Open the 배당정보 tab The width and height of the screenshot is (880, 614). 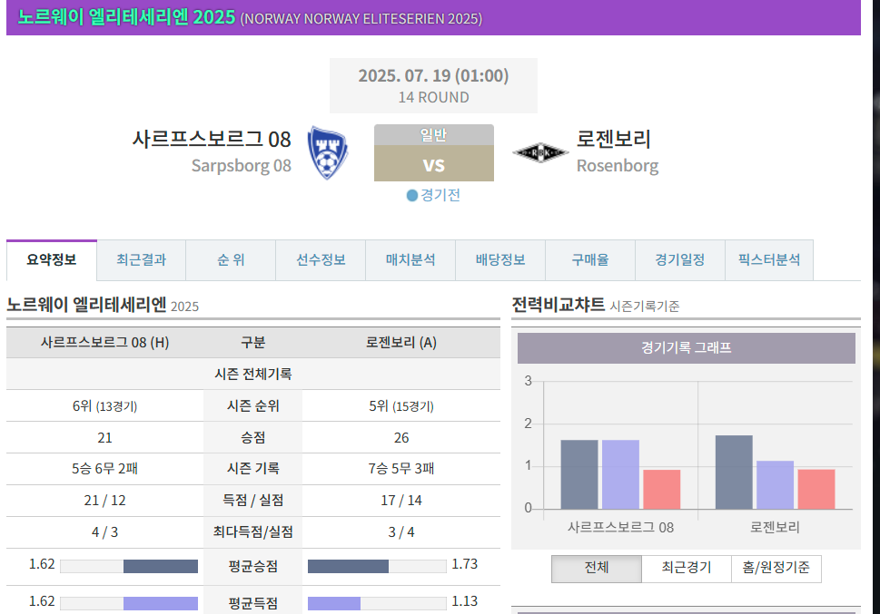(500, 260)
